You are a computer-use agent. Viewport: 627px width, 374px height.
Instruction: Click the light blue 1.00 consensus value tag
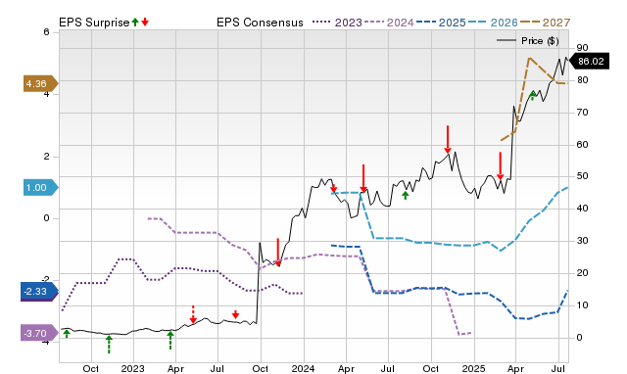(40, 187)
